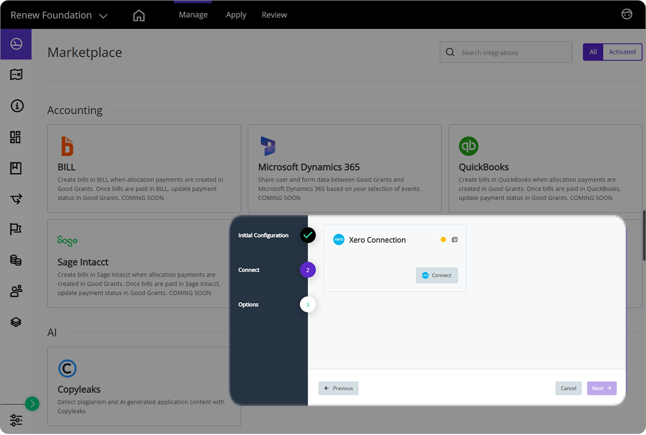Open the settings sliders sidebar icon

click(16, 420)
